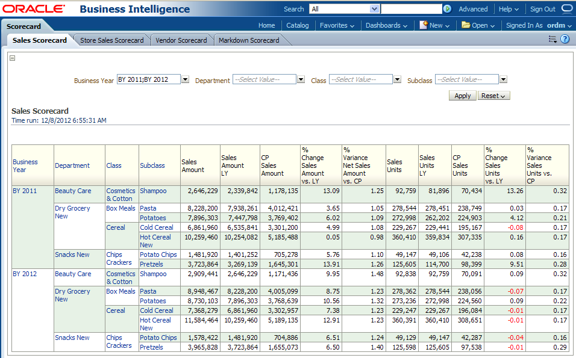The image size is (576, 358).
Task: Open the page options list icon
Action: point(553,39)
